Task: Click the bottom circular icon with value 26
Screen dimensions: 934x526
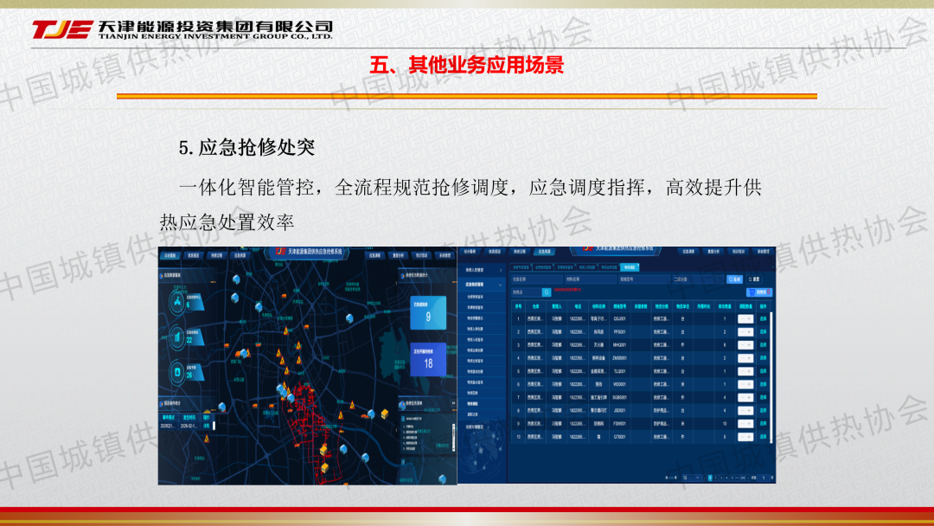Action: tap(177, 373)
